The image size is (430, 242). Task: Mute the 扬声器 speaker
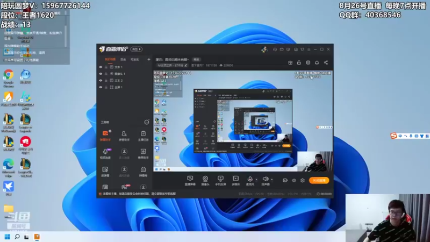click(x=265, y=179)
